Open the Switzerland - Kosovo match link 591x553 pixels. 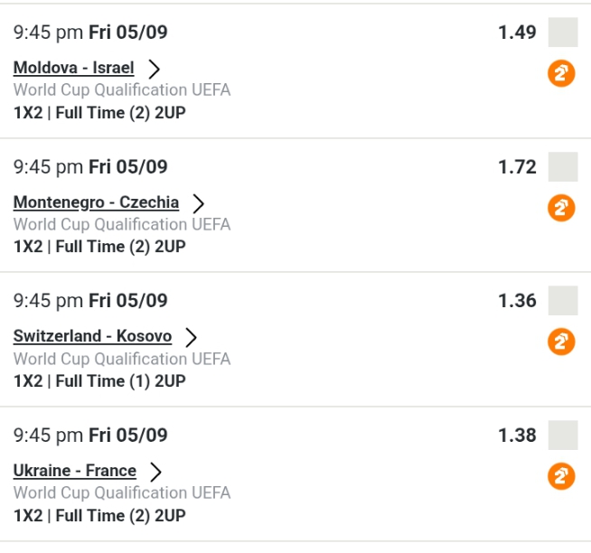pos(92,336)
